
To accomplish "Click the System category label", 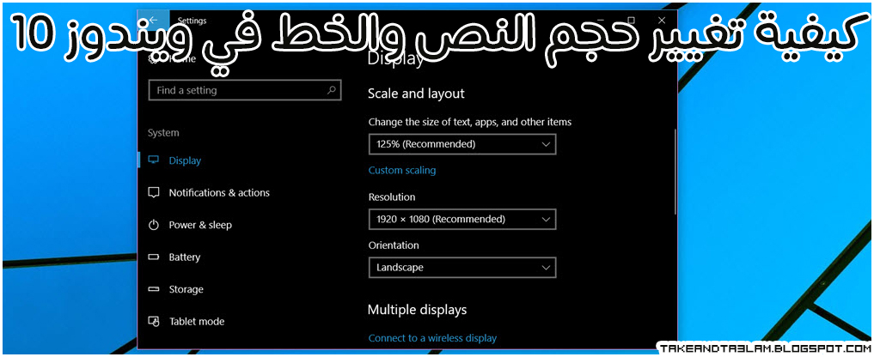I will 163,133.
